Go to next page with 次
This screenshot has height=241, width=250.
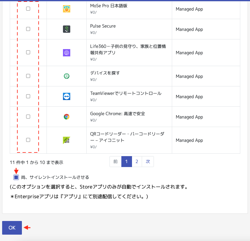148,162
